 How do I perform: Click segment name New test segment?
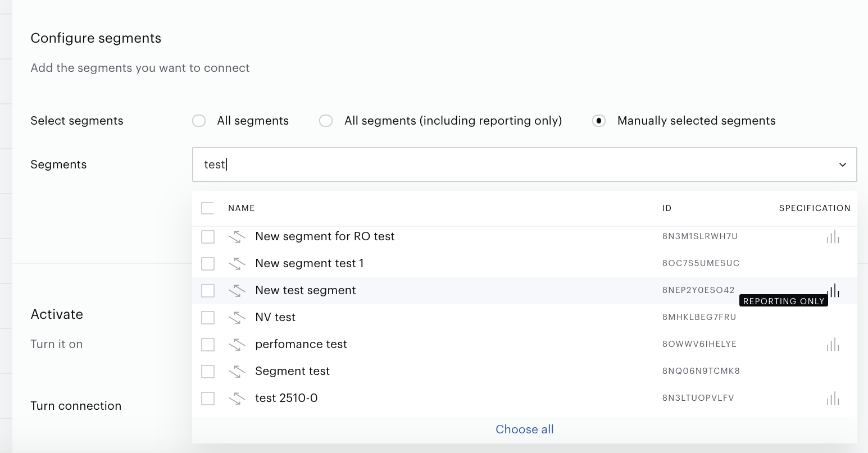pyautogui.click(x=306, y=291)
